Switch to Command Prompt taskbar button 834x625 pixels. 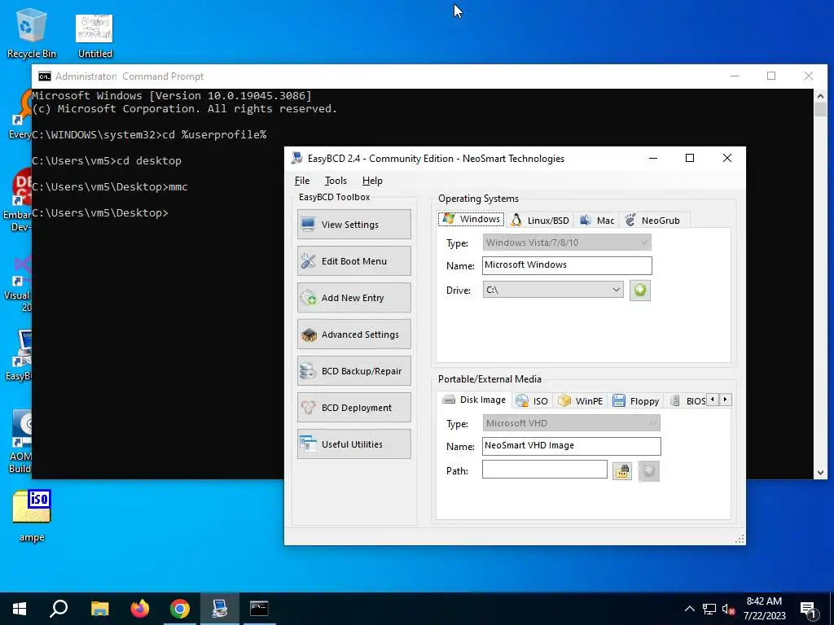click(x=259, y=609)
